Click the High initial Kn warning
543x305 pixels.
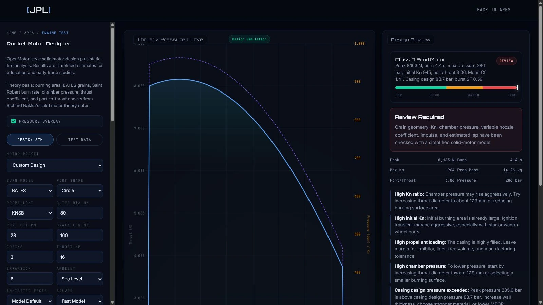(x=456, y=225)
